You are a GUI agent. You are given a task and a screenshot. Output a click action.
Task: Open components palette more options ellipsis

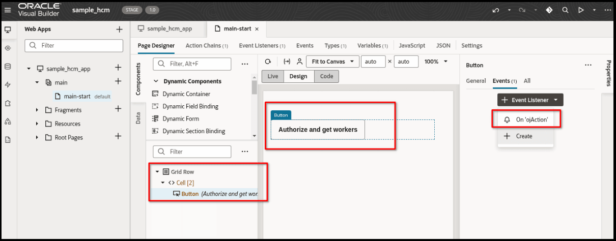[x=244, y=64]
